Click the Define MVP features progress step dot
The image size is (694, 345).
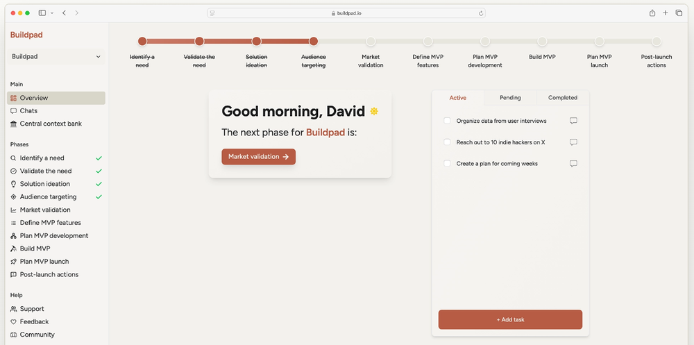pyautogui.click(x=428, y=41)
